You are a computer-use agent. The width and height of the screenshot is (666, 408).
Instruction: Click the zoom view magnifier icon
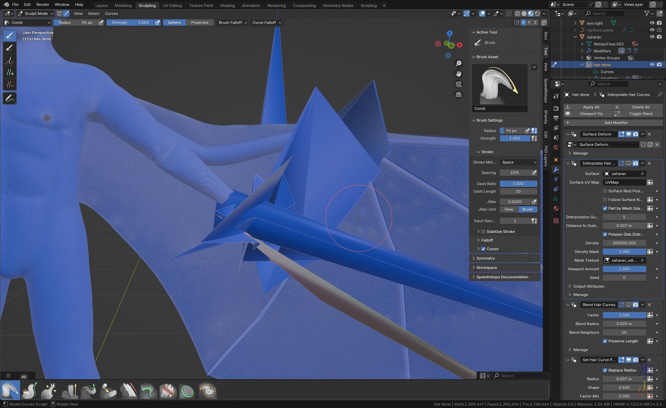click(x=459, y=63)
